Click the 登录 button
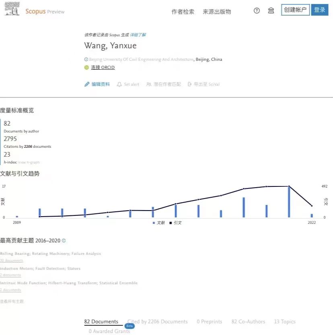Image resolution: width=333 pixels, height=335 pixels. point(320,10)
